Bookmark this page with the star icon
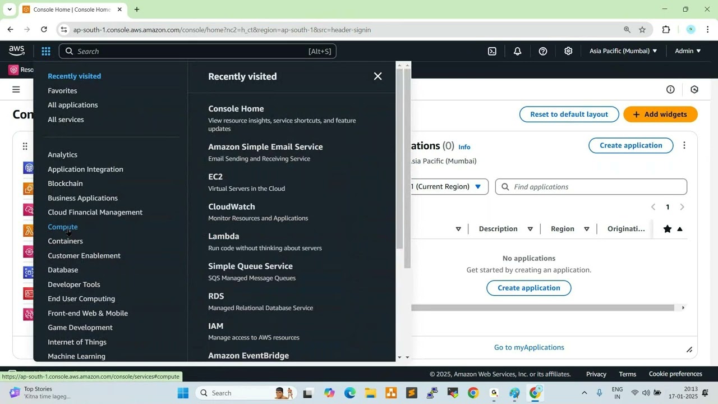The width and height of the screenshot is (718, 404). point(642,30)
